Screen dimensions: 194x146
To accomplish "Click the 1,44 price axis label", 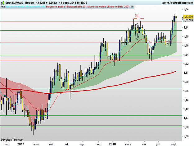I will pyautogui.click(x=186, y=100).
